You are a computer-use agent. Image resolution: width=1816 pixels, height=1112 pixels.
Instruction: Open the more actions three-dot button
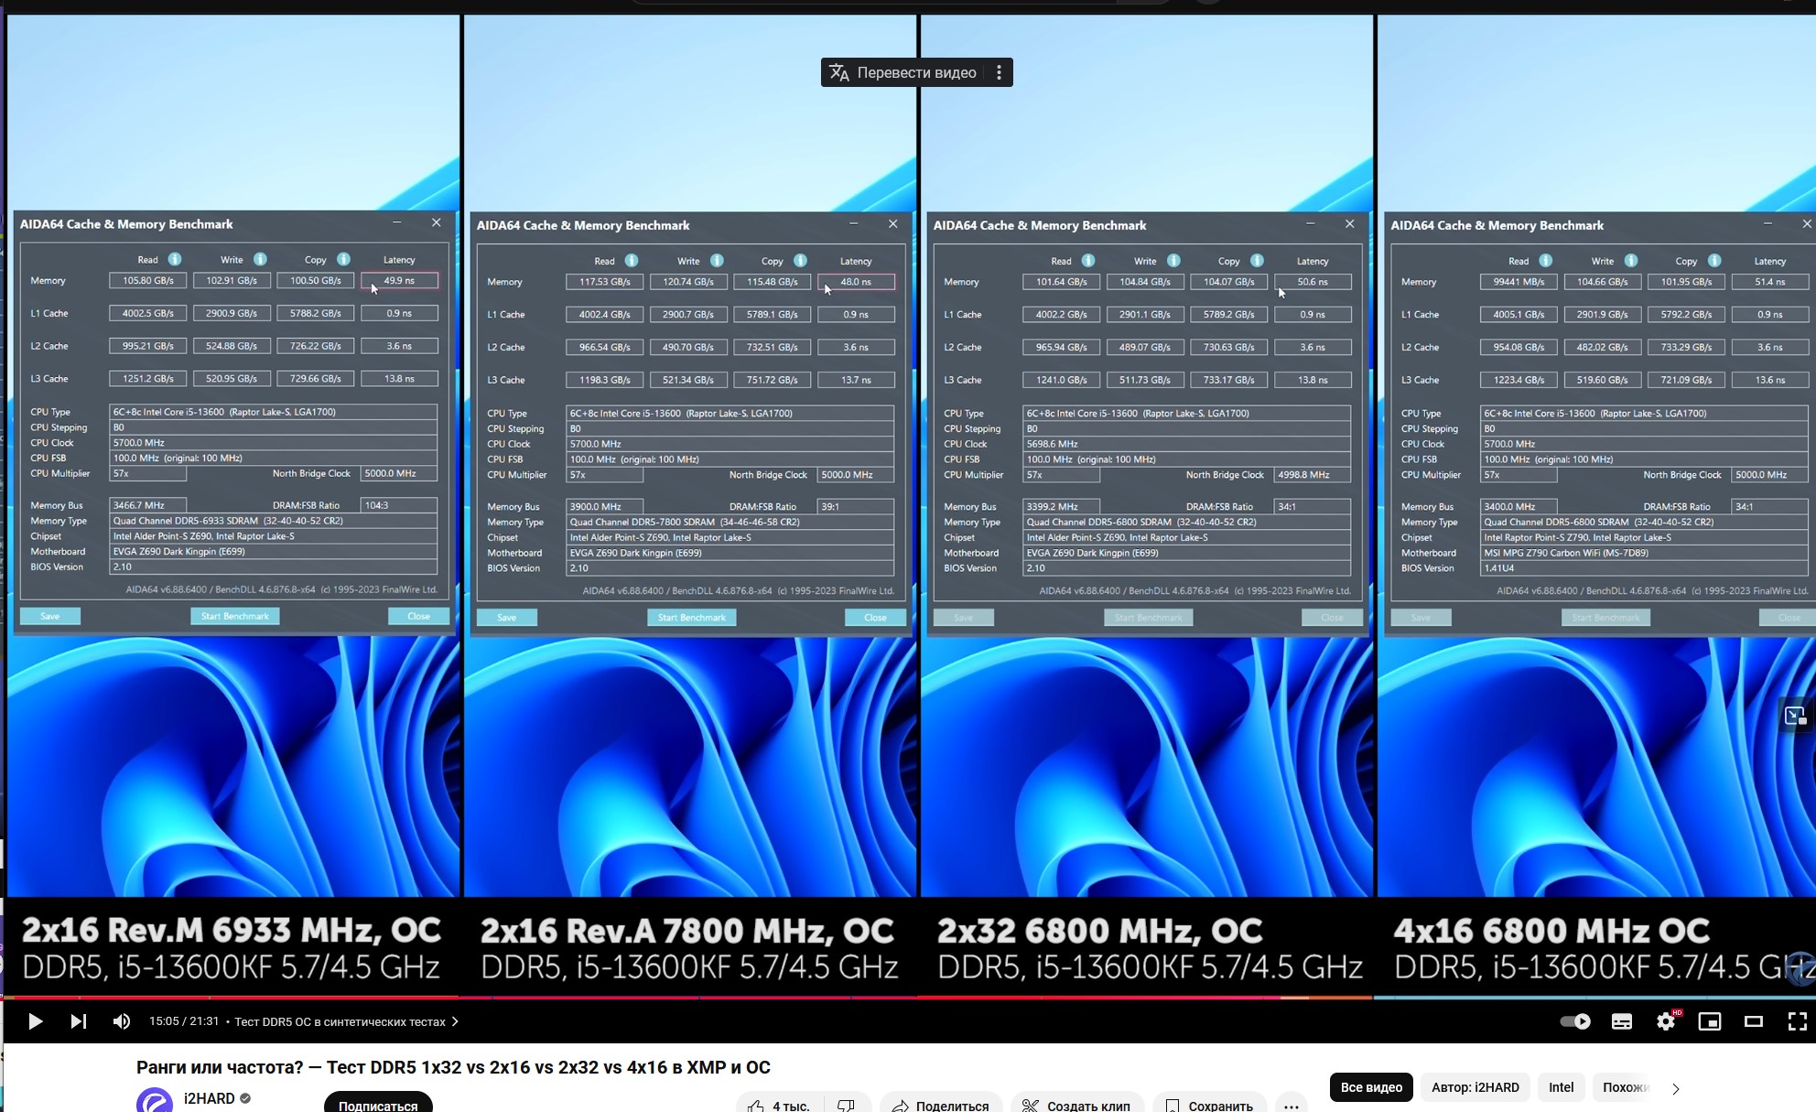tap(1291, 1106)
